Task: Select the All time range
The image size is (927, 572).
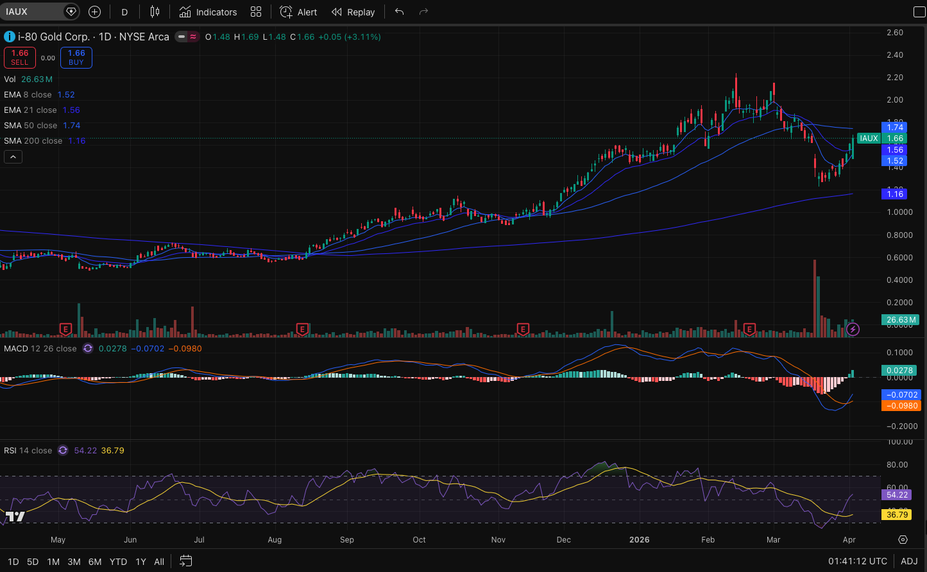Action: coord(159,562)
